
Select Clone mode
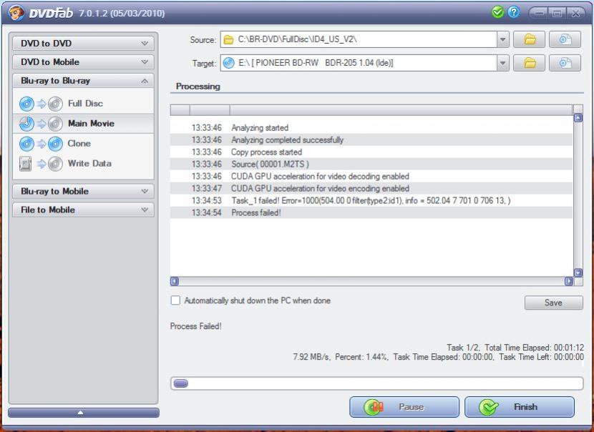click(x=83, y=144)
